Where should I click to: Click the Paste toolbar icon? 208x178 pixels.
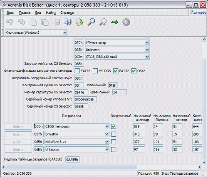click(x=45, y=22)
